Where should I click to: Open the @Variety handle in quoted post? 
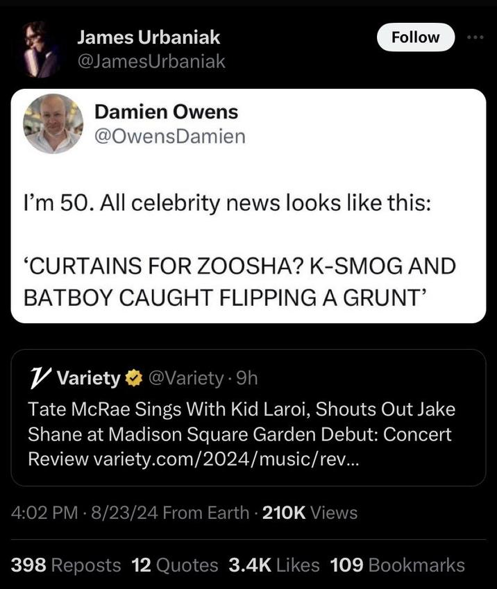pos(183,378)
